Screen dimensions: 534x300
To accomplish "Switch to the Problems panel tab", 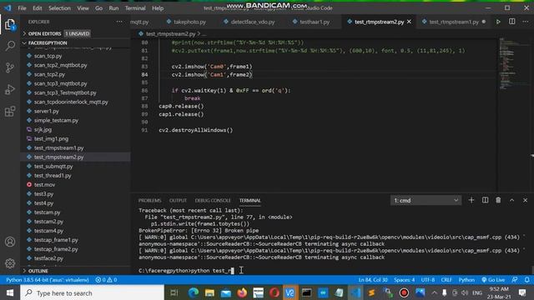I will (x=150, y=201).
